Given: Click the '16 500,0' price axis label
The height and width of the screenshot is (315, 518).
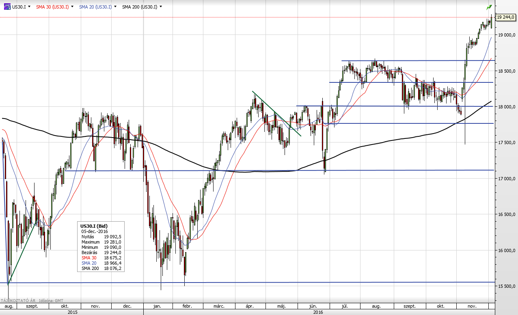Looking at the screenshot, I should 507,214.
